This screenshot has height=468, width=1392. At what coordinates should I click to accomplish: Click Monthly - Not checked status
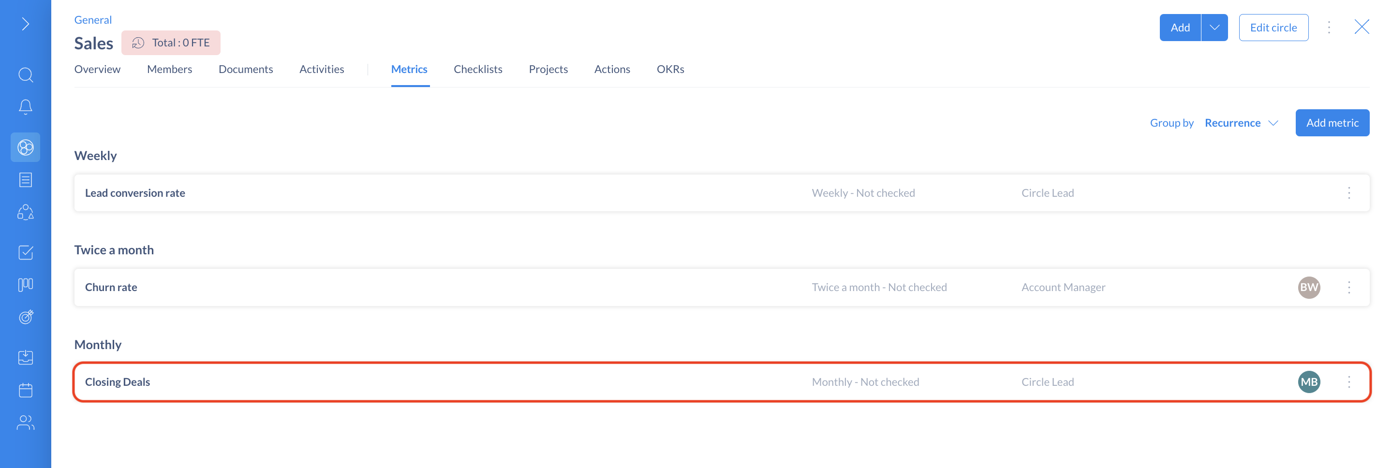(x=865, y=381)
